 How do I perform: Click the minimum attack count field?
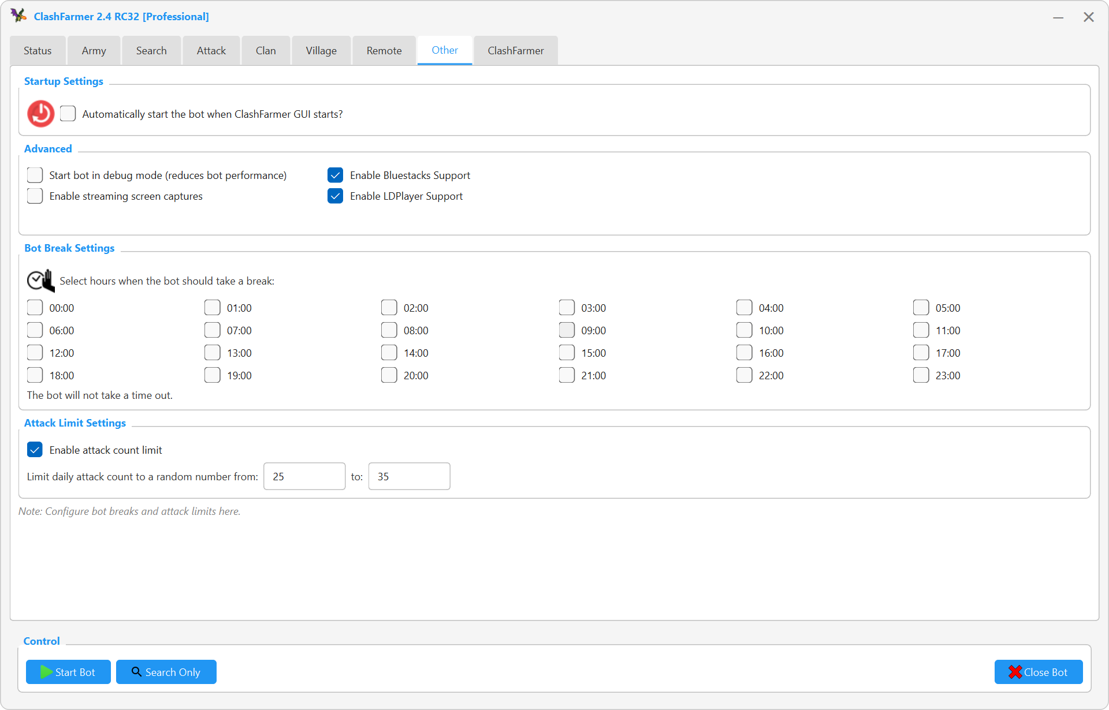point(304,476)
